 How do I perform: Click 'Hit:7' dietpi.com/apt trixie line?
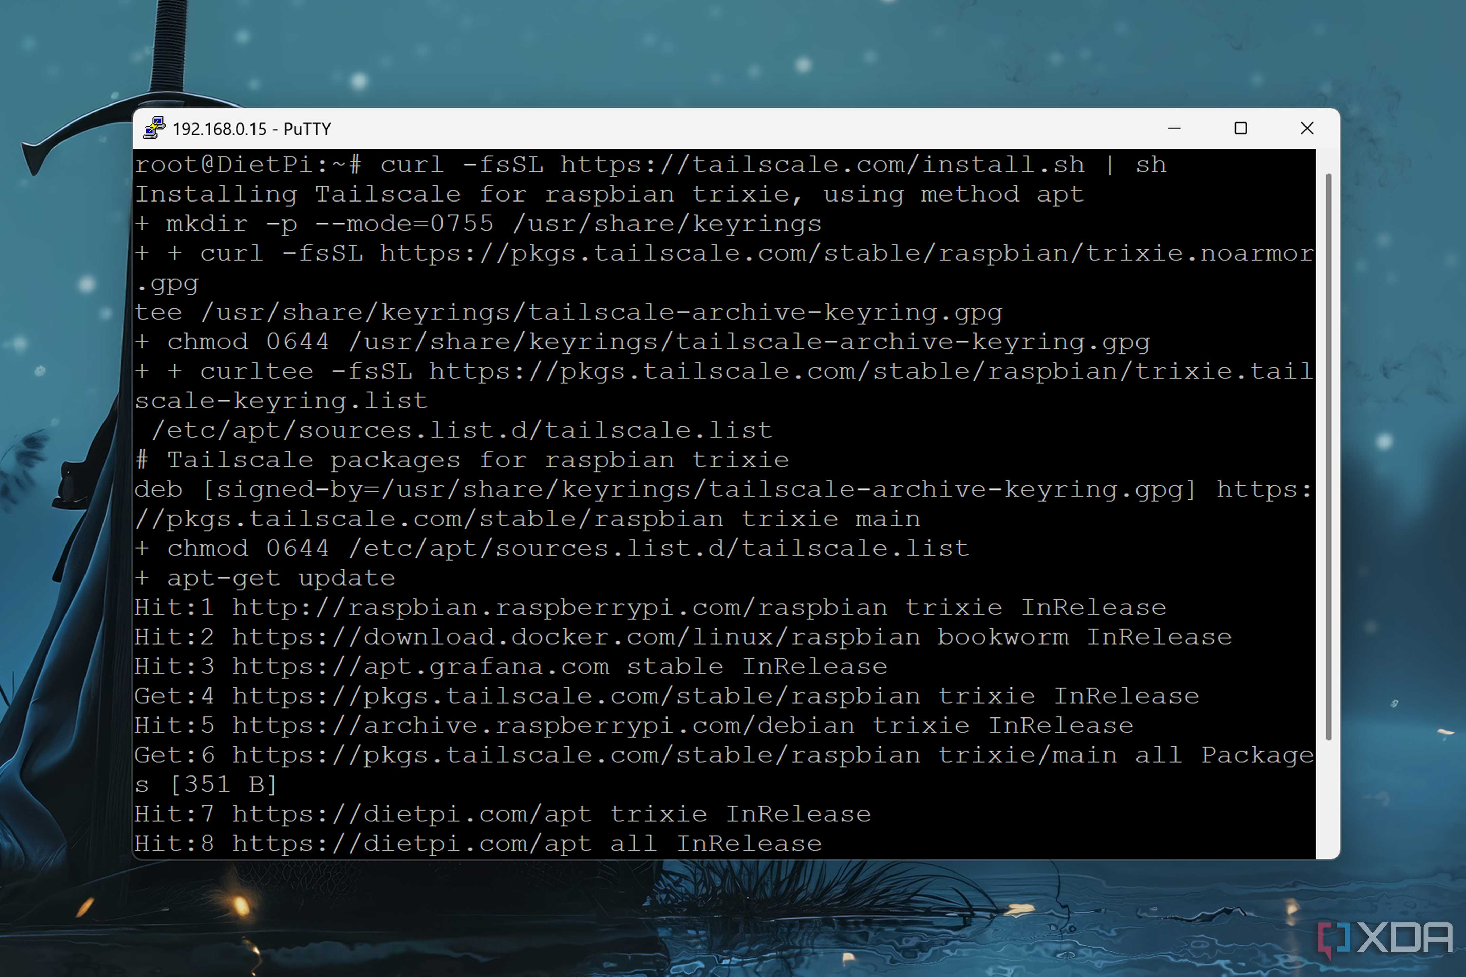coord(502,815)
